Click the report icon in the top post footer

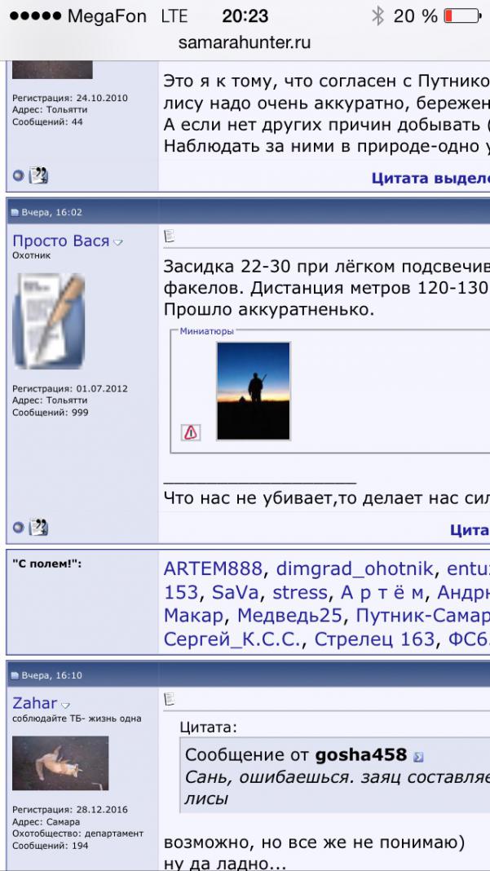pos(38,175)
